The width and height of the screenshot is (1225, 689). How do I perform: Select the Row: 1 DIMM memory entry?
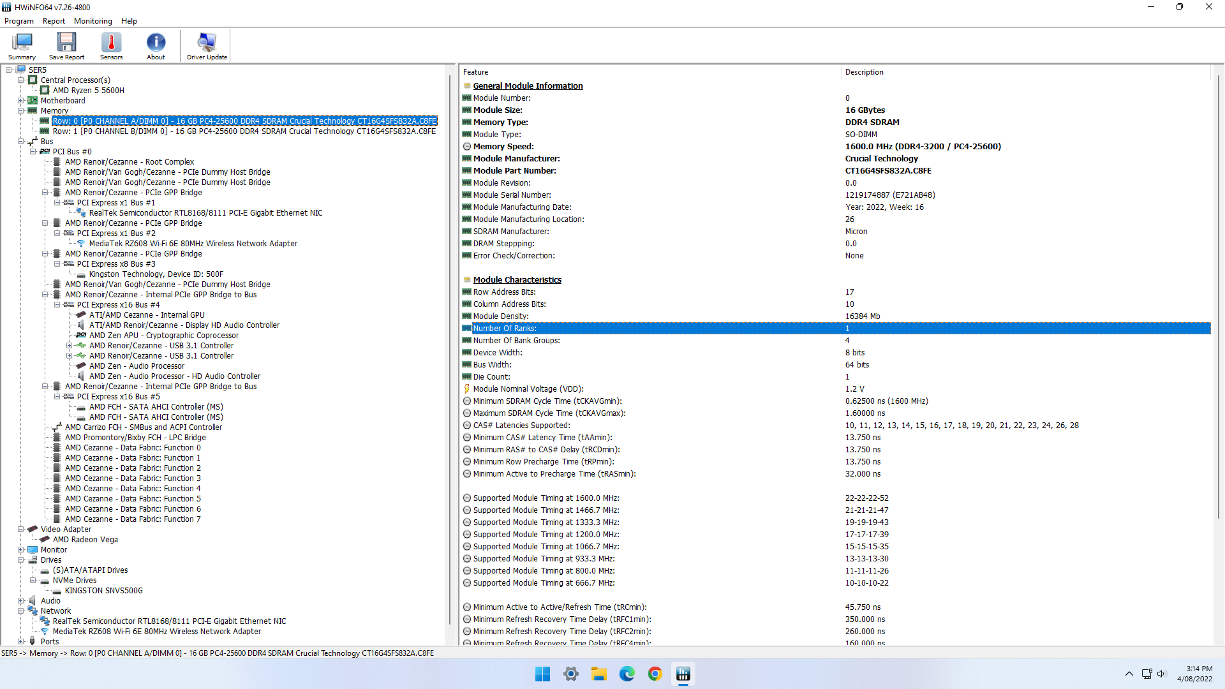pyautogui.click(x=244, y=131)
